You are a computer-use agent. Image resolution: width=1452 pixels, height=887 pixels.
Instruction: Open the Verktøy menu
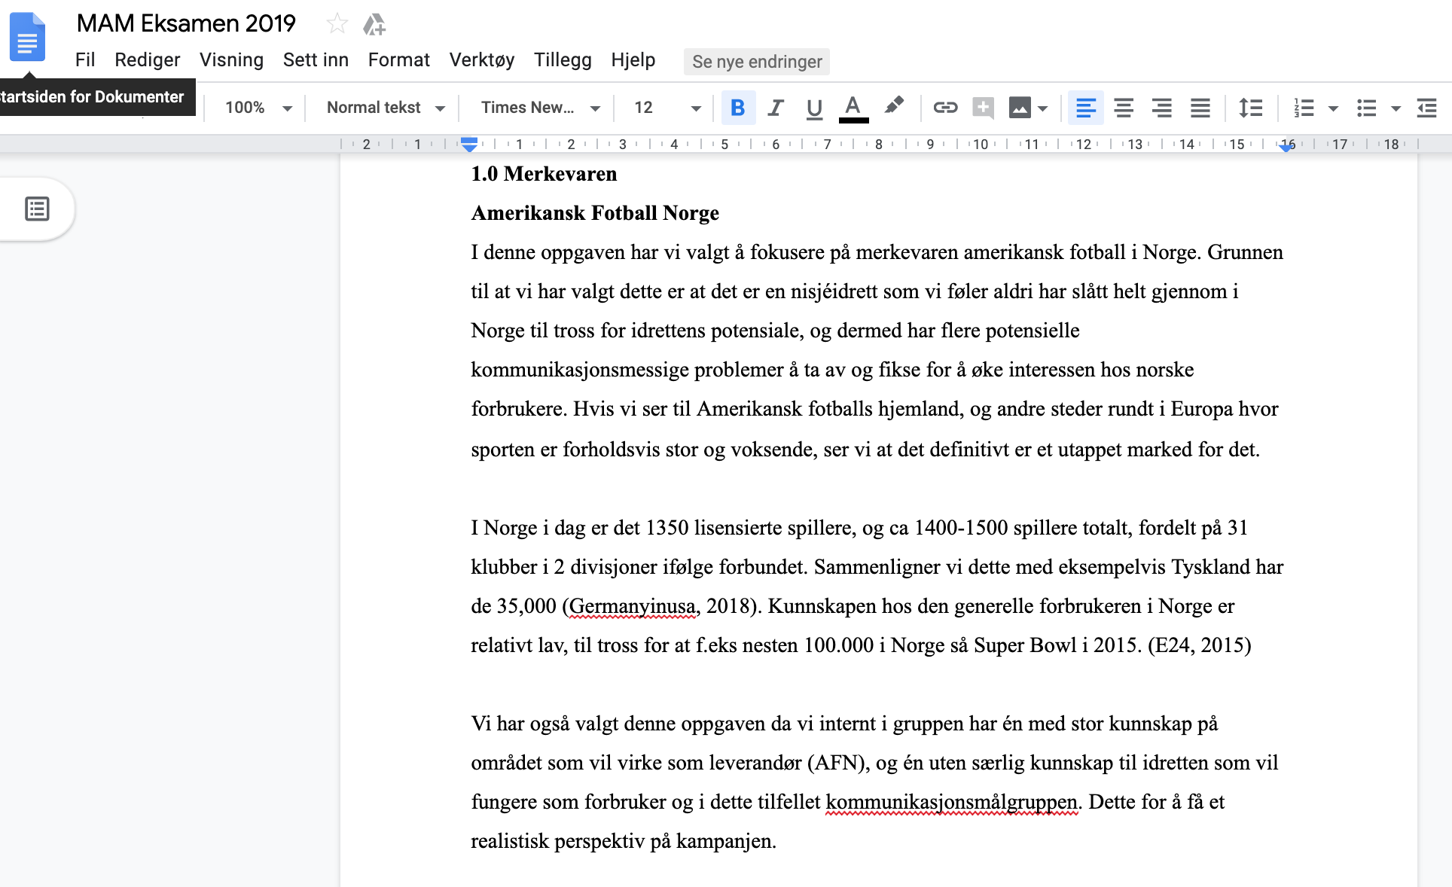point(482,60)
